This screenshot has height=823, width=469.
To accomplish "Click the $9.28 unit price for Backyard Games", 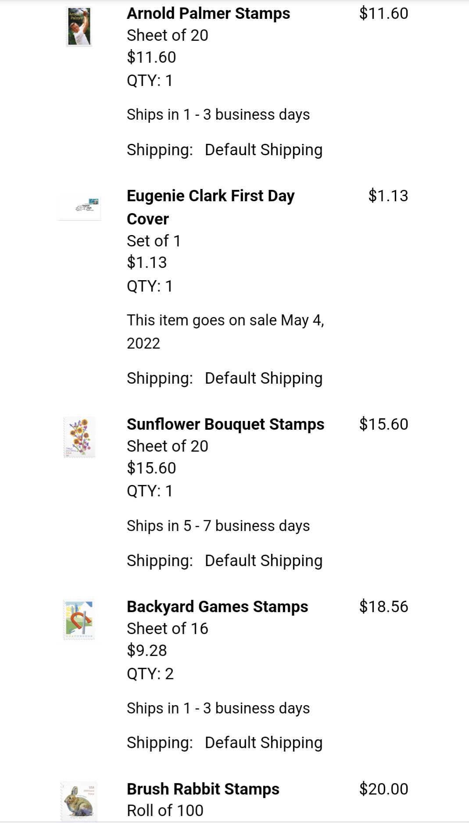I will click(147, 651).
